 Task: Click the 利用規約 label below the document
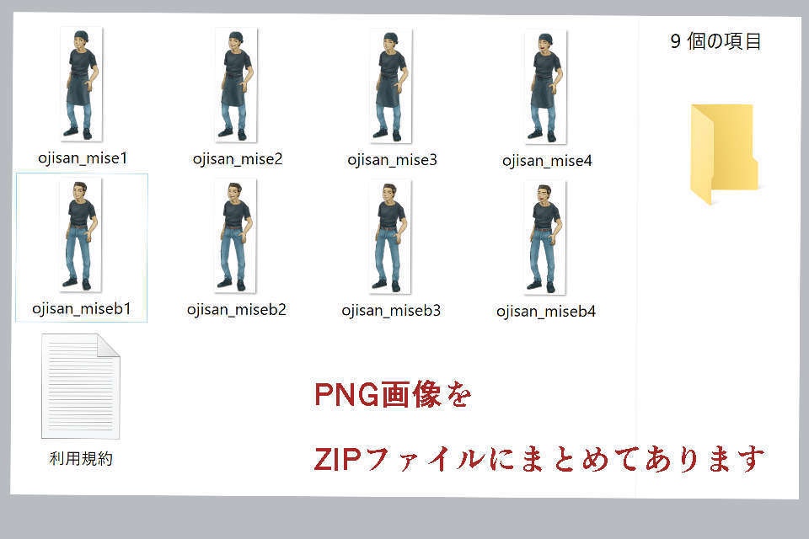pyautogui.click(x=81, y=458)
